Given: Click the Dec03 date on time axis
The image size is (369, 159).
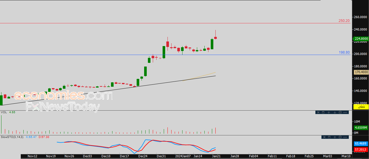Looking at the screenshot, I should click(x=87, y=156).
